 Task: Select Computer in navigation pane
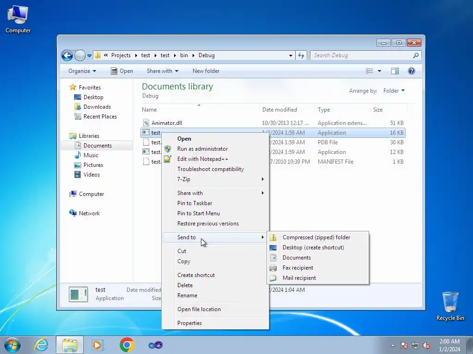click(91, 194)
